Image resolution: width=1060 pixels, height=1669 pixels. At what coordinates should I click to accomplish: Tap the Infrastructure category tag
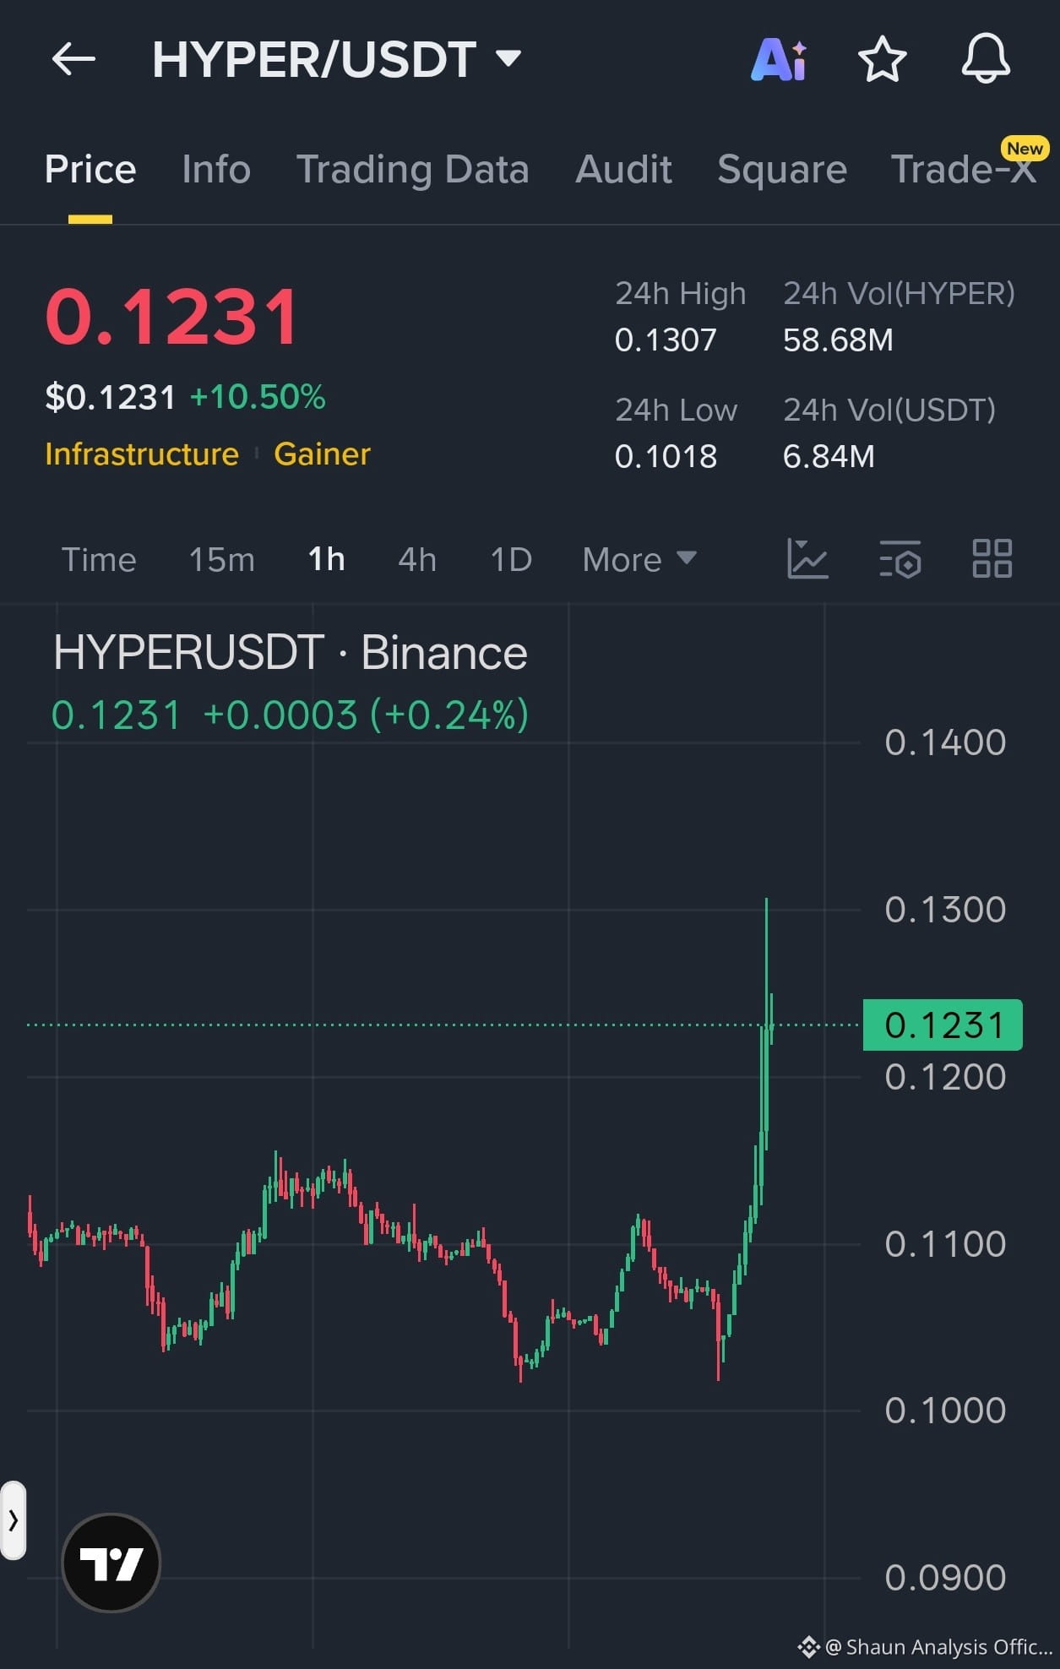(x=142, y=454)
